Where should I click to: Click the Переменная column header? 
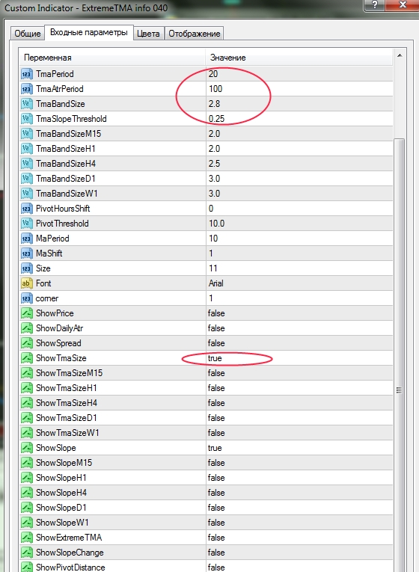(x=113, y=58)
